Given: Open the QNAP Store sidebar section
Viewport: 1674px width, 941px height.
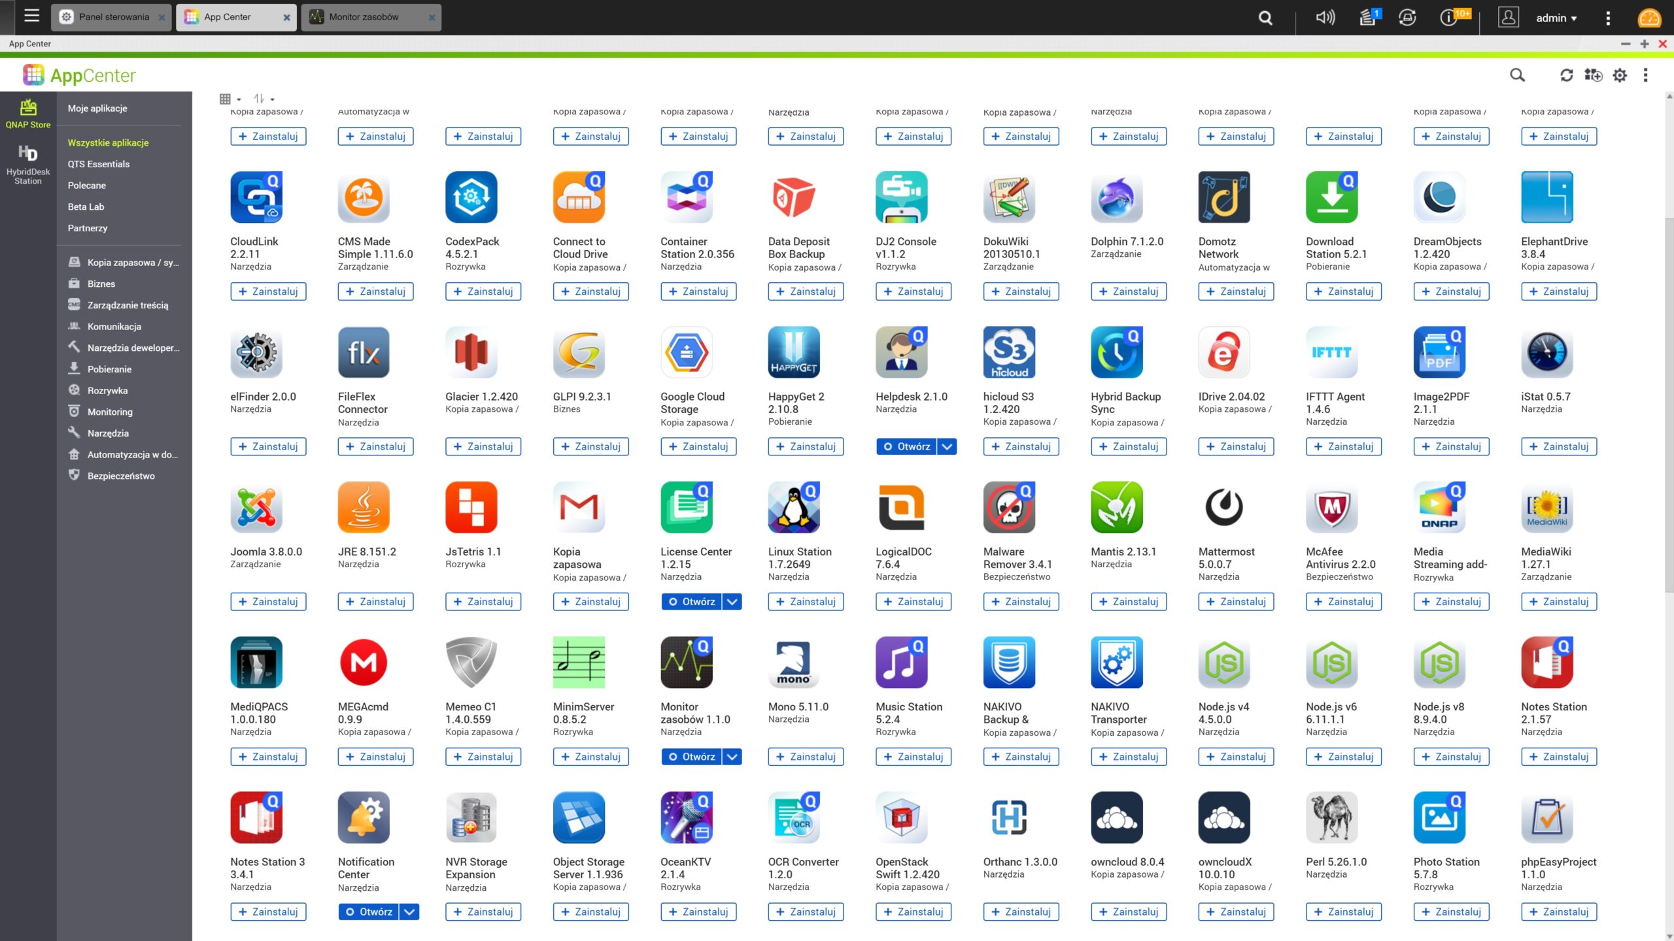Looking at the screenshot, I should click(28, 114).
